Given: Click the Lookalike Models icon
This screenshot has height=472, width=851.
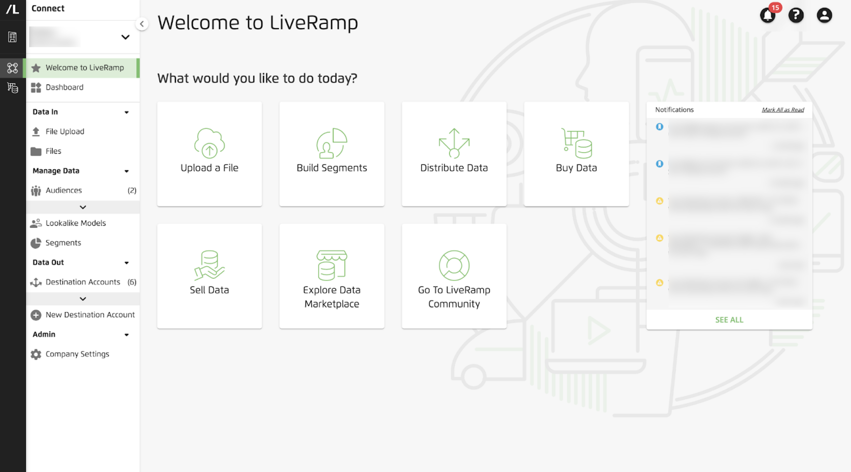Looking at the screenshot, I should (x=36, y=223).
